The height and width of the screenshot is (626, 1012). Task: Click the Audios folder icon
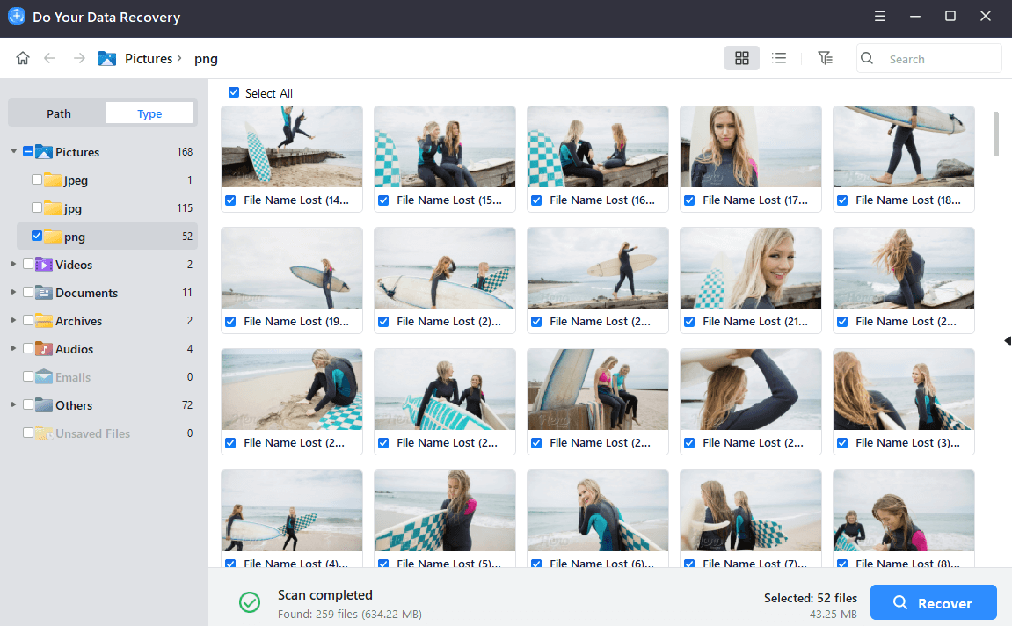point(44,349)
